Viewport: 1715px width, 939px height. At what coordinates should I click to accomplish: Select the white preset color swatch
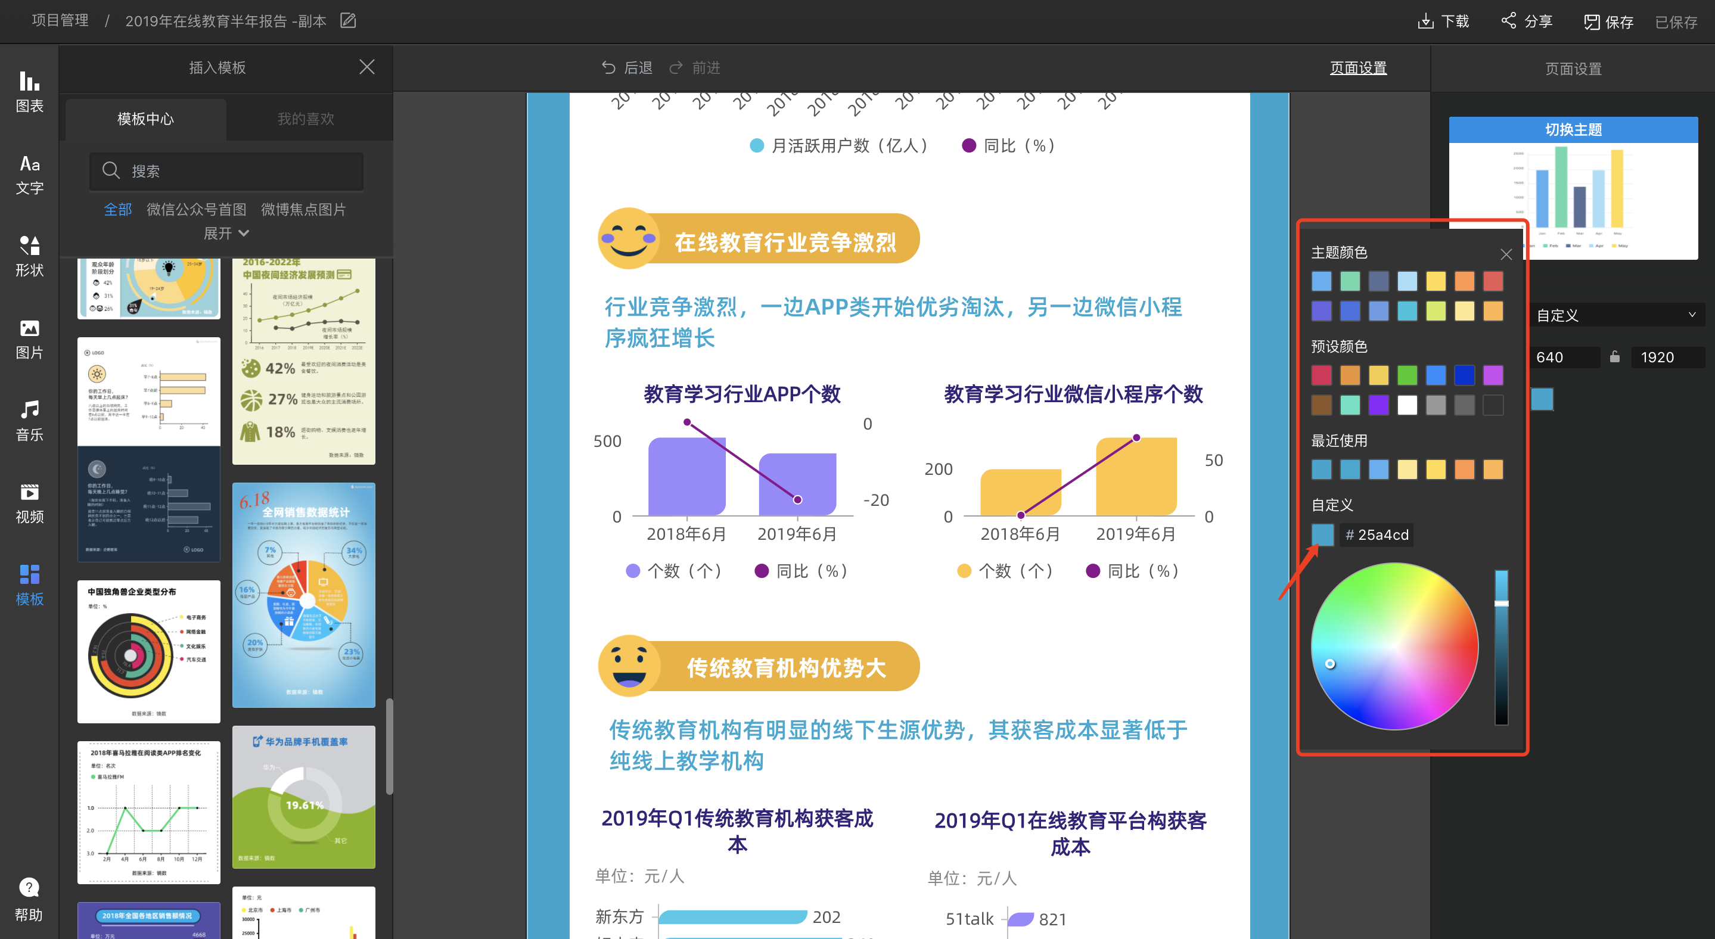[1408, 405]
